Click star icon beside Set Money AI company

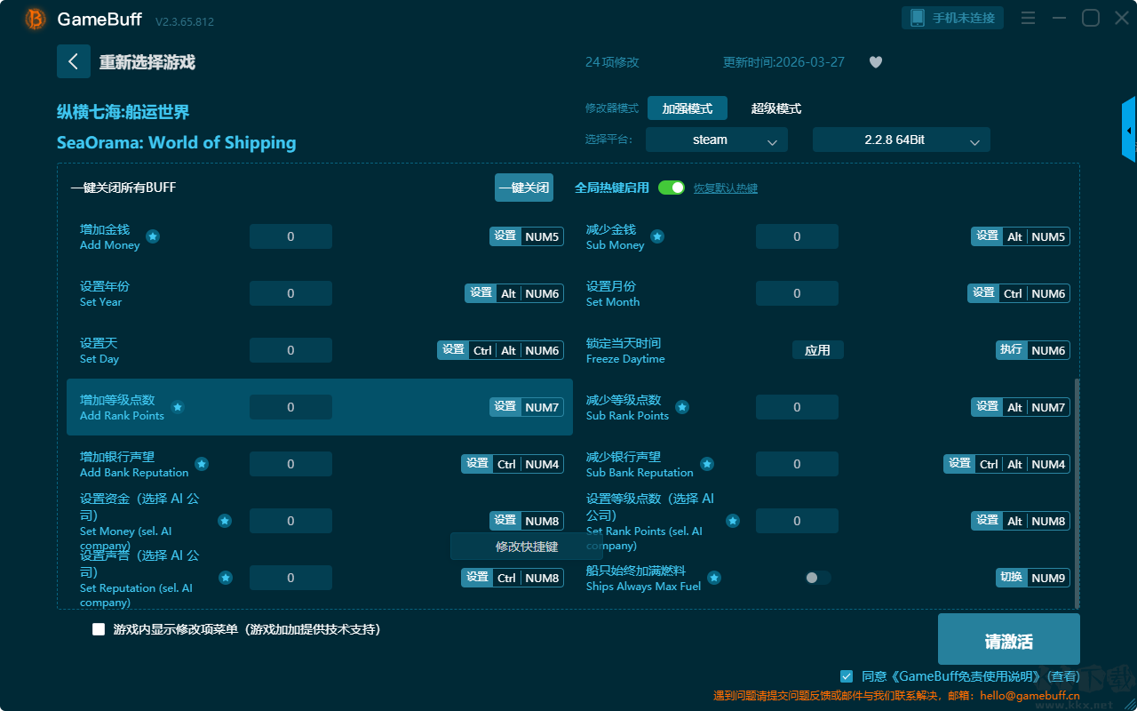tap(226, 521)
